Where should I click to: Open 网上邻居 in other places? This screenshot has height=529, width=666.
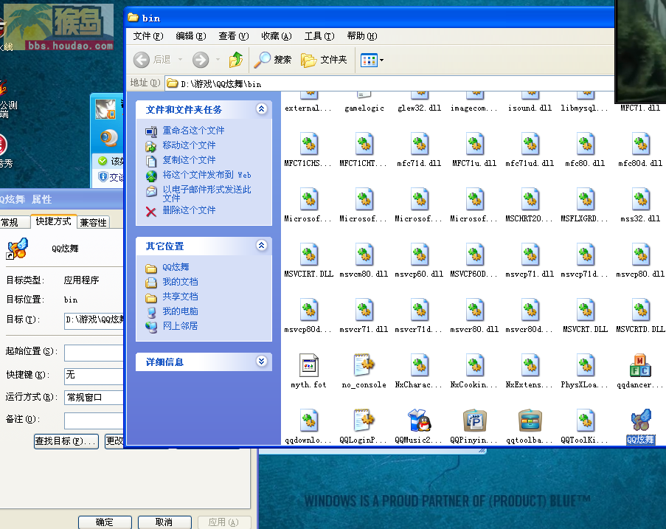(x=180, y=326)
